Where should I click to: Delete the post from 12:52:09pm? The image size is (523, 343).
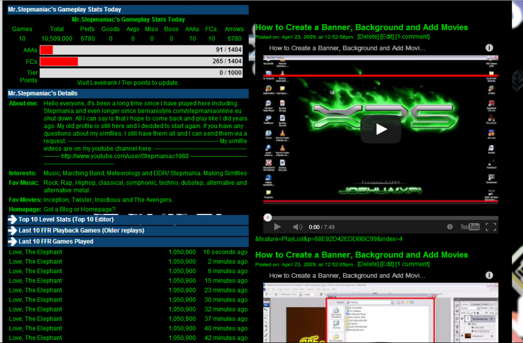tap(368, 264)
